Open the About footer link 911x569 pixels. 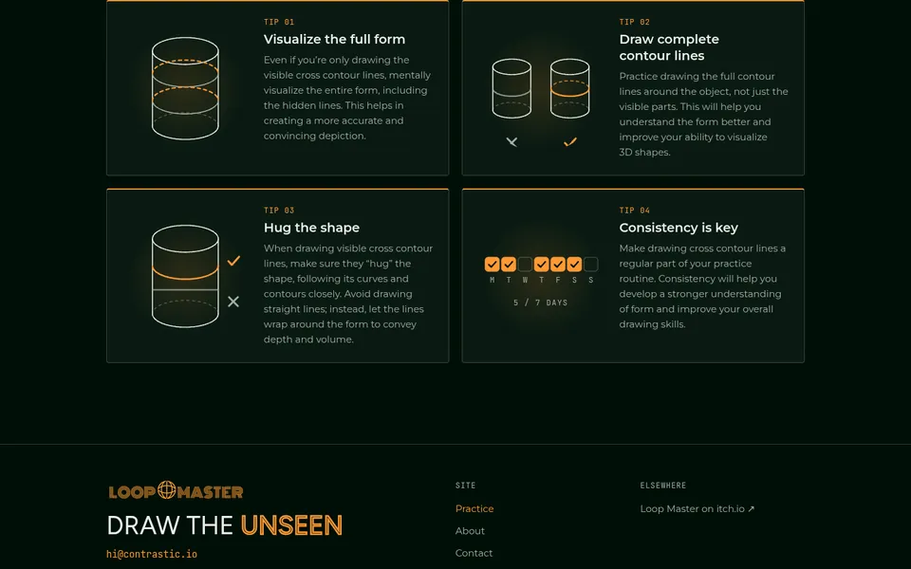click(470, 531)
